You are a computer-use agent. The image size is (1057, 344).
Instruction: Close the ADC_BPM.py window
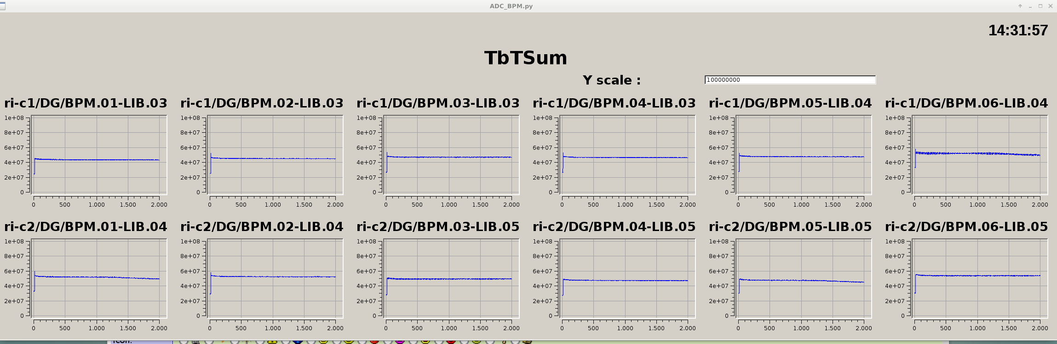1050,6
